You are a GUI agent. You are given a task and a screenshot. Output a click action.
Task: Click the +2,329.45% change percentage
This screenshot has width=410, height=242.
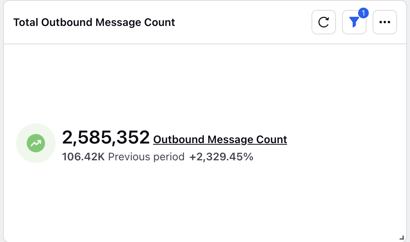221,157
